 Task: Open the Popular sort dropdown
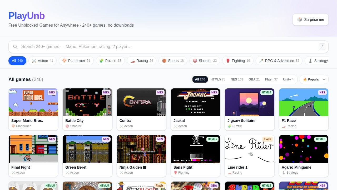point(314,79)
